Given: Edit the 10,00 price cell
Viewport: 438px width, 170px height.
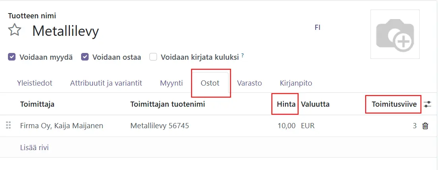Looking at the screenshot, I should pyautogui.click(x=286, y=126).
